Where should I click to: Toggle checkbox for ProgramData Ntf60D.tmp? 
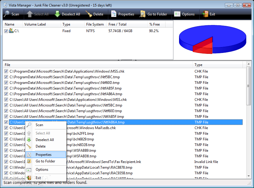click(6, 83)
